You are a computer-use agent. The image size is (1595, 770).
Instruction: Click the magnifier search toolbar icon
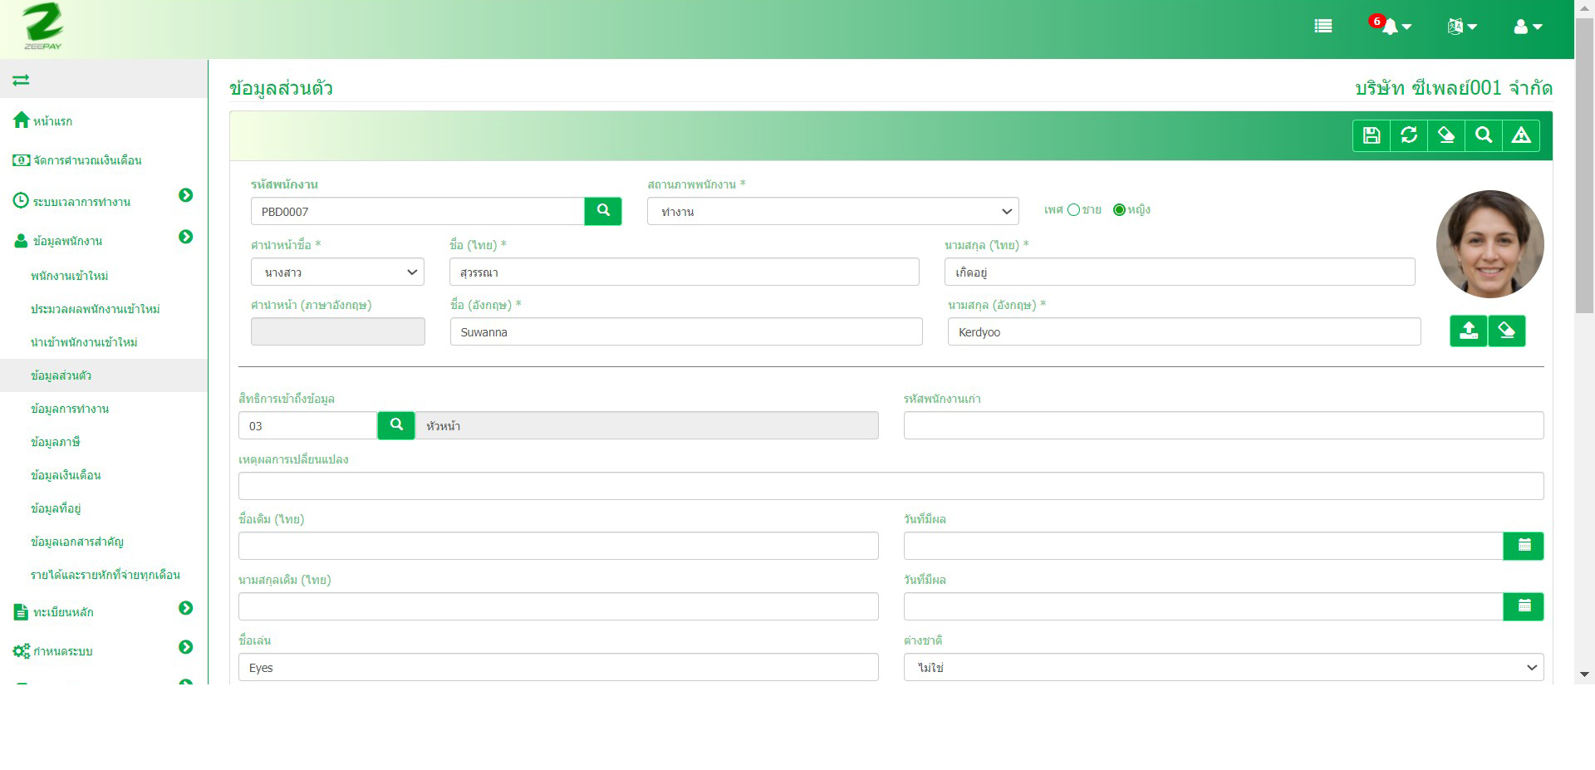(x=1484, y=135)
